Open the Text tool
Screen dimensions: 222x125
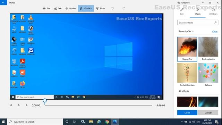58,8
